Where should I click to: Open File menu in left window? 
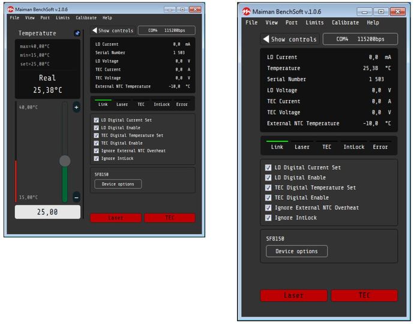coord(14,17)
